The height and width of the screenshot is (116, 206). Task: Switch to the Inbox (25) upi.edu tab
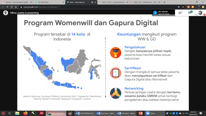coord(145,2)
